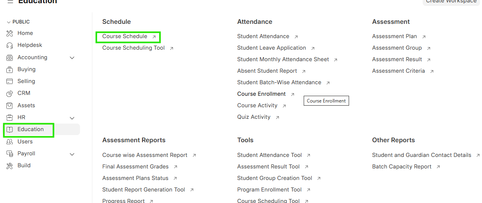The width and height of the screenshot is (482, 203).
Task: Click the Assets sidebar icon
Action: coord(10,106)
